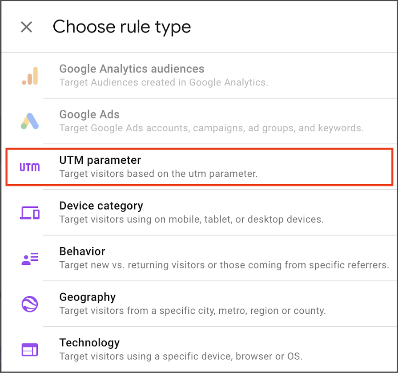Screen dimensions: 398x373
Task: Close the Choose rule type panel
Action: click(26, 27)
